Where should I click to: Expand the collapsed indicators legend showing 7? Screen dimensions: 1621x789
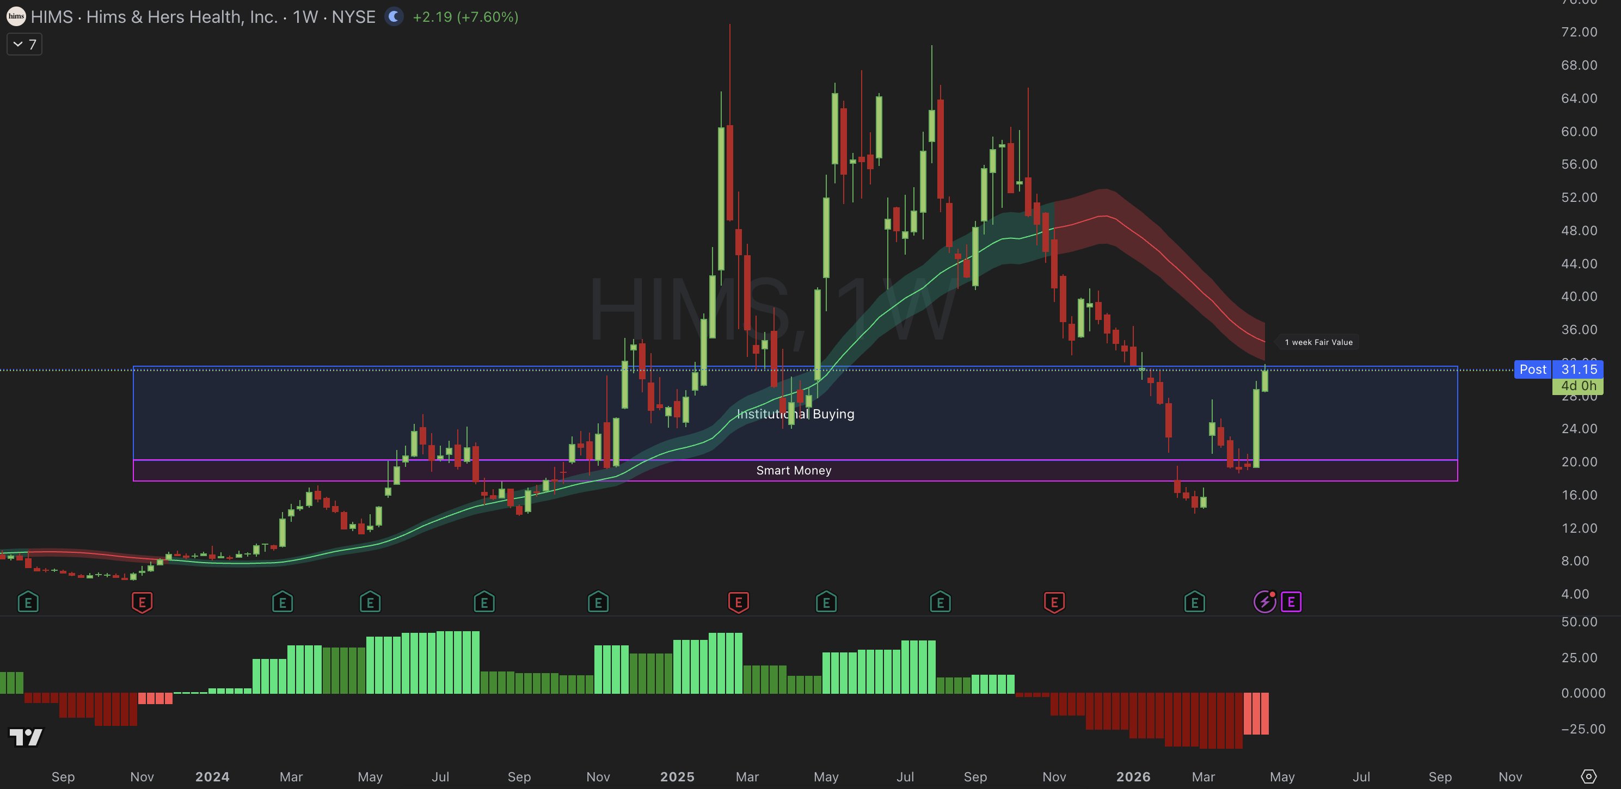coord(24,44)
